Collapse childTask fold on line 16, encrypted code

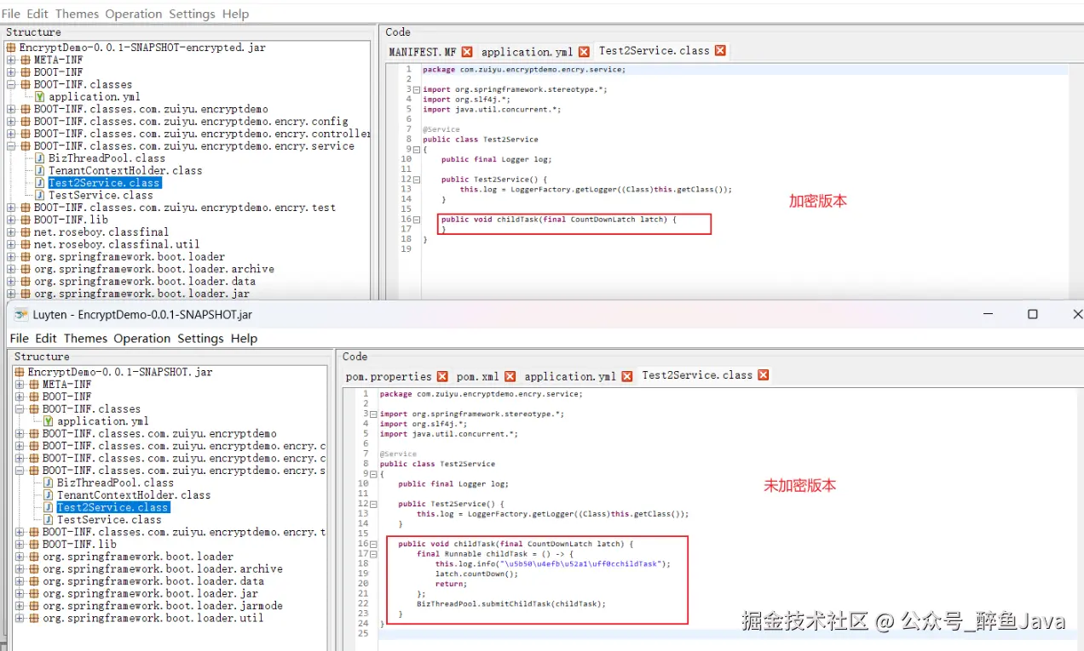click(417, 220)
